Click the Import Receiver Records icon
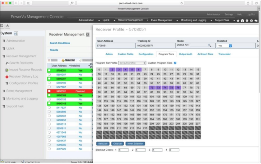Screen dimensions: 261x164 point(7,70)
